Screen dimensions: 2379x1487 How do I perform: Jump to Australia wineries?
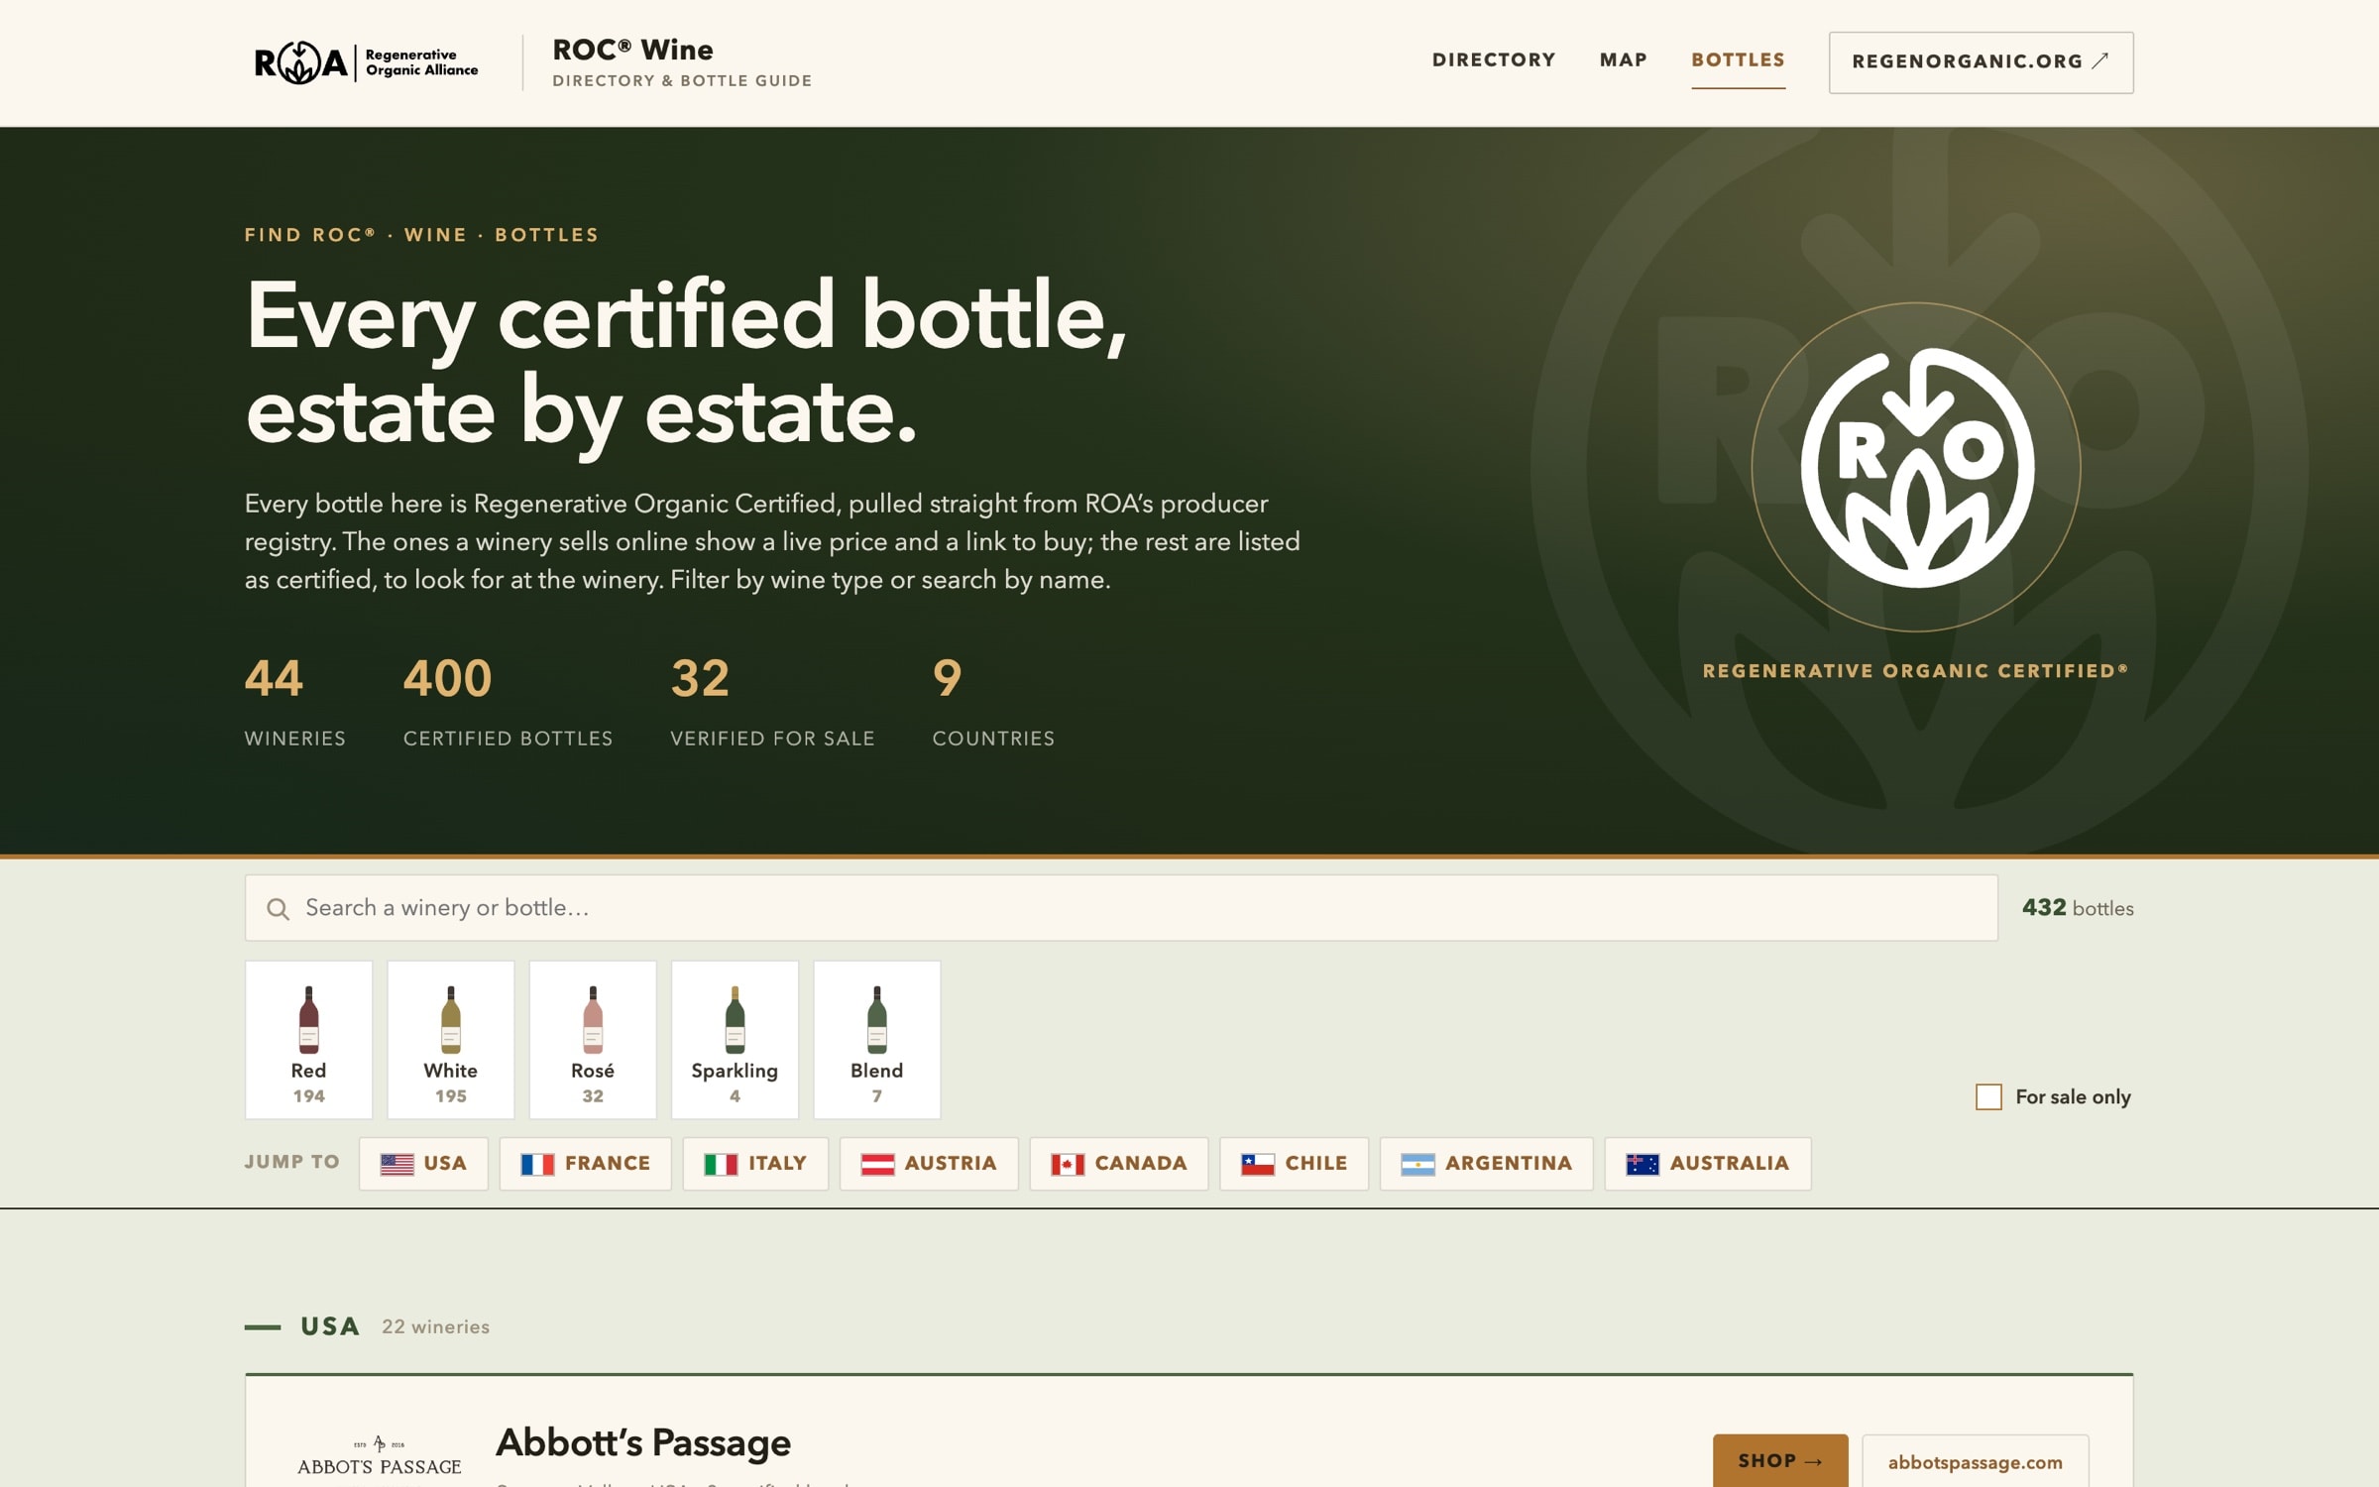1707,1164
